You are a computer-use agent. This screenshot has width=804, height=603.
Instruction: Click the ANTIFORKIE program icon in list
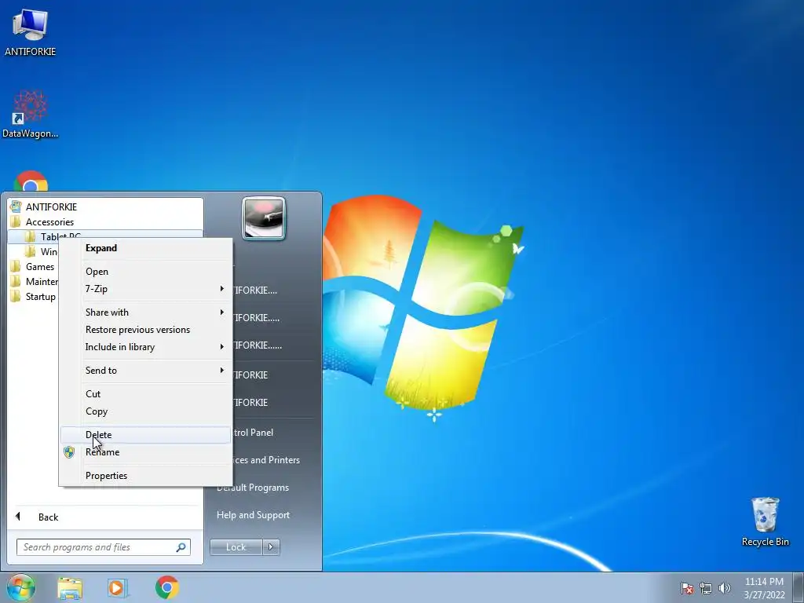tap(16, 206)
